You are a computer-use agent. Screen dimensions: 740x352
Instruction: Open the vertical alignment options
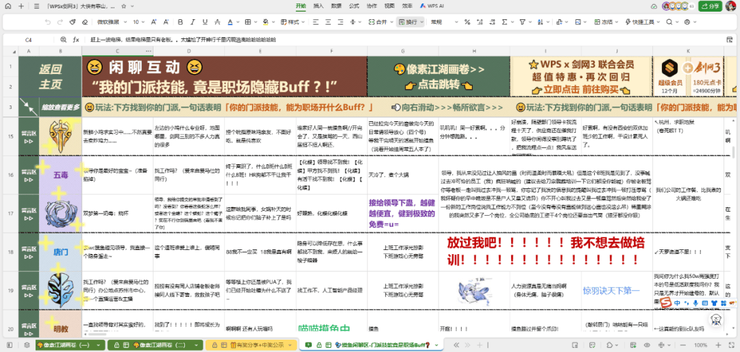[356, 22]
